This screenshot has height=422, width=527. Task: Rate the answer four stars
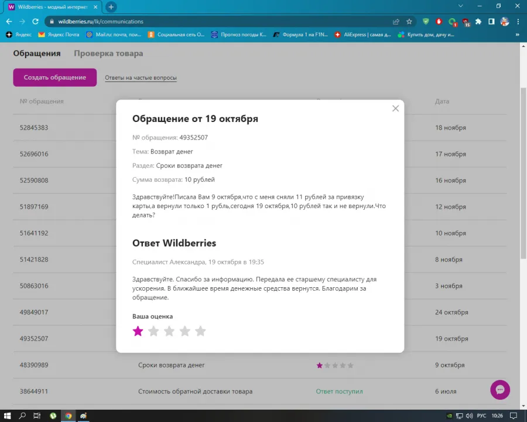point(185,331)
